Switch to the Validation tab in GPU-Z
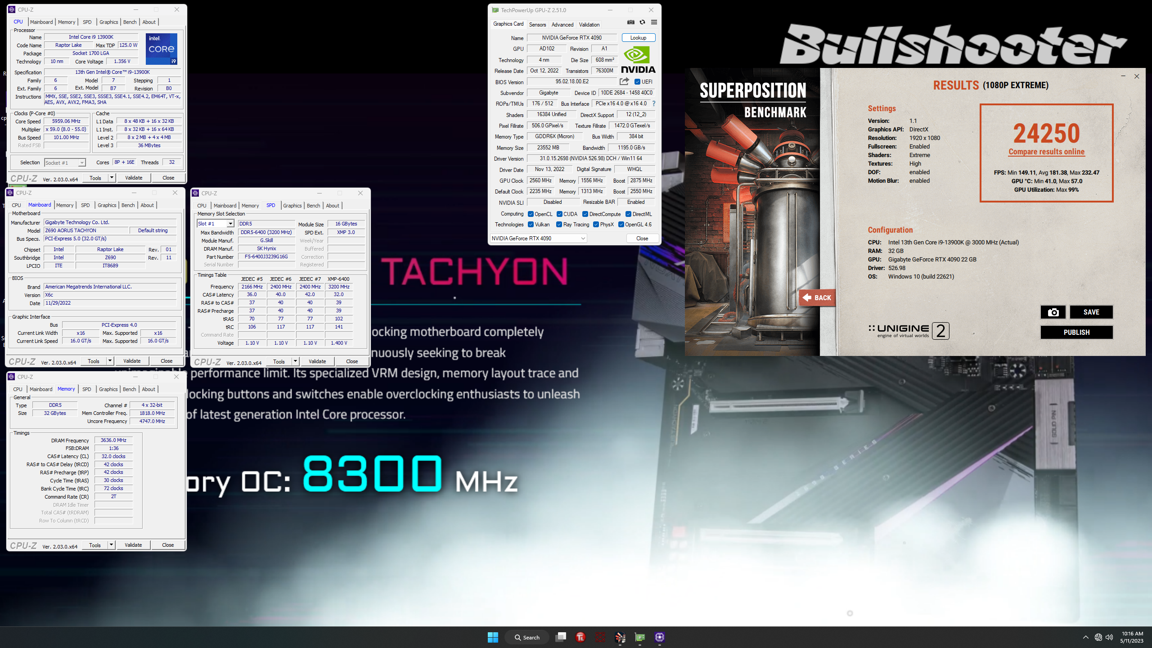The height and width of the screenshot is (648, 1152). click(589, 25)
